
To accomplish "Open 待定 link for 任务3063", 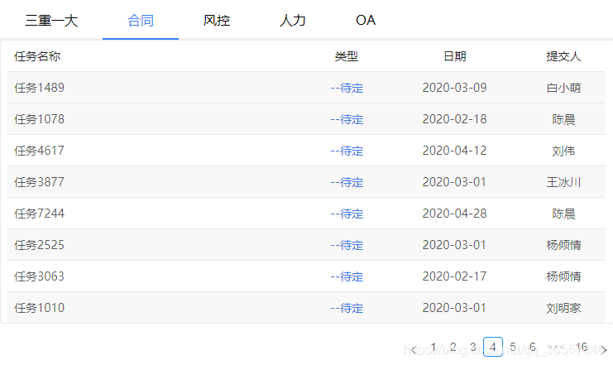I will coord(347,277).
